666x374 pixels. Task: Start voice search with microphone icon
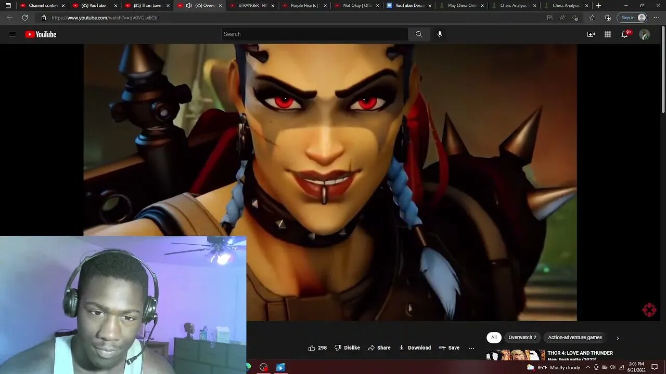point(440,34)
